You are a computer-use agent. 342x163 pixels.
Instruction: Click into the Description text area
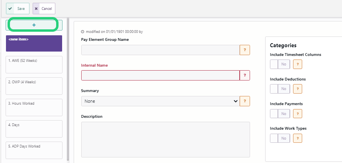click(166, 140)
